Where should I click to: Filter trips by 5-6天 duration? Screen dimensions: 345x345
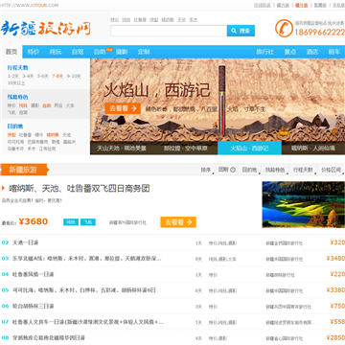pos(43,77)
